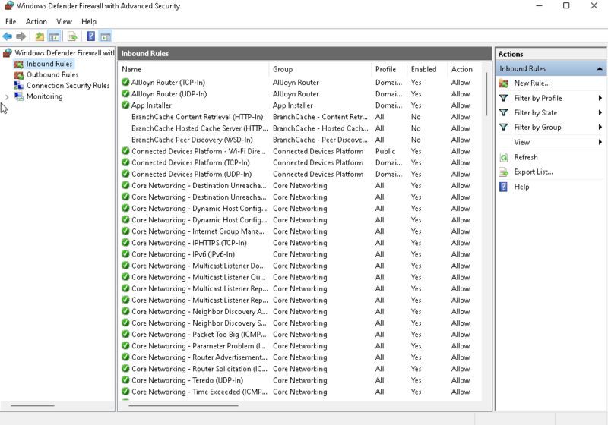This screenshot has height=425, width=608.
Task: Click Help link in Actions pane
Action: (521, 187)
